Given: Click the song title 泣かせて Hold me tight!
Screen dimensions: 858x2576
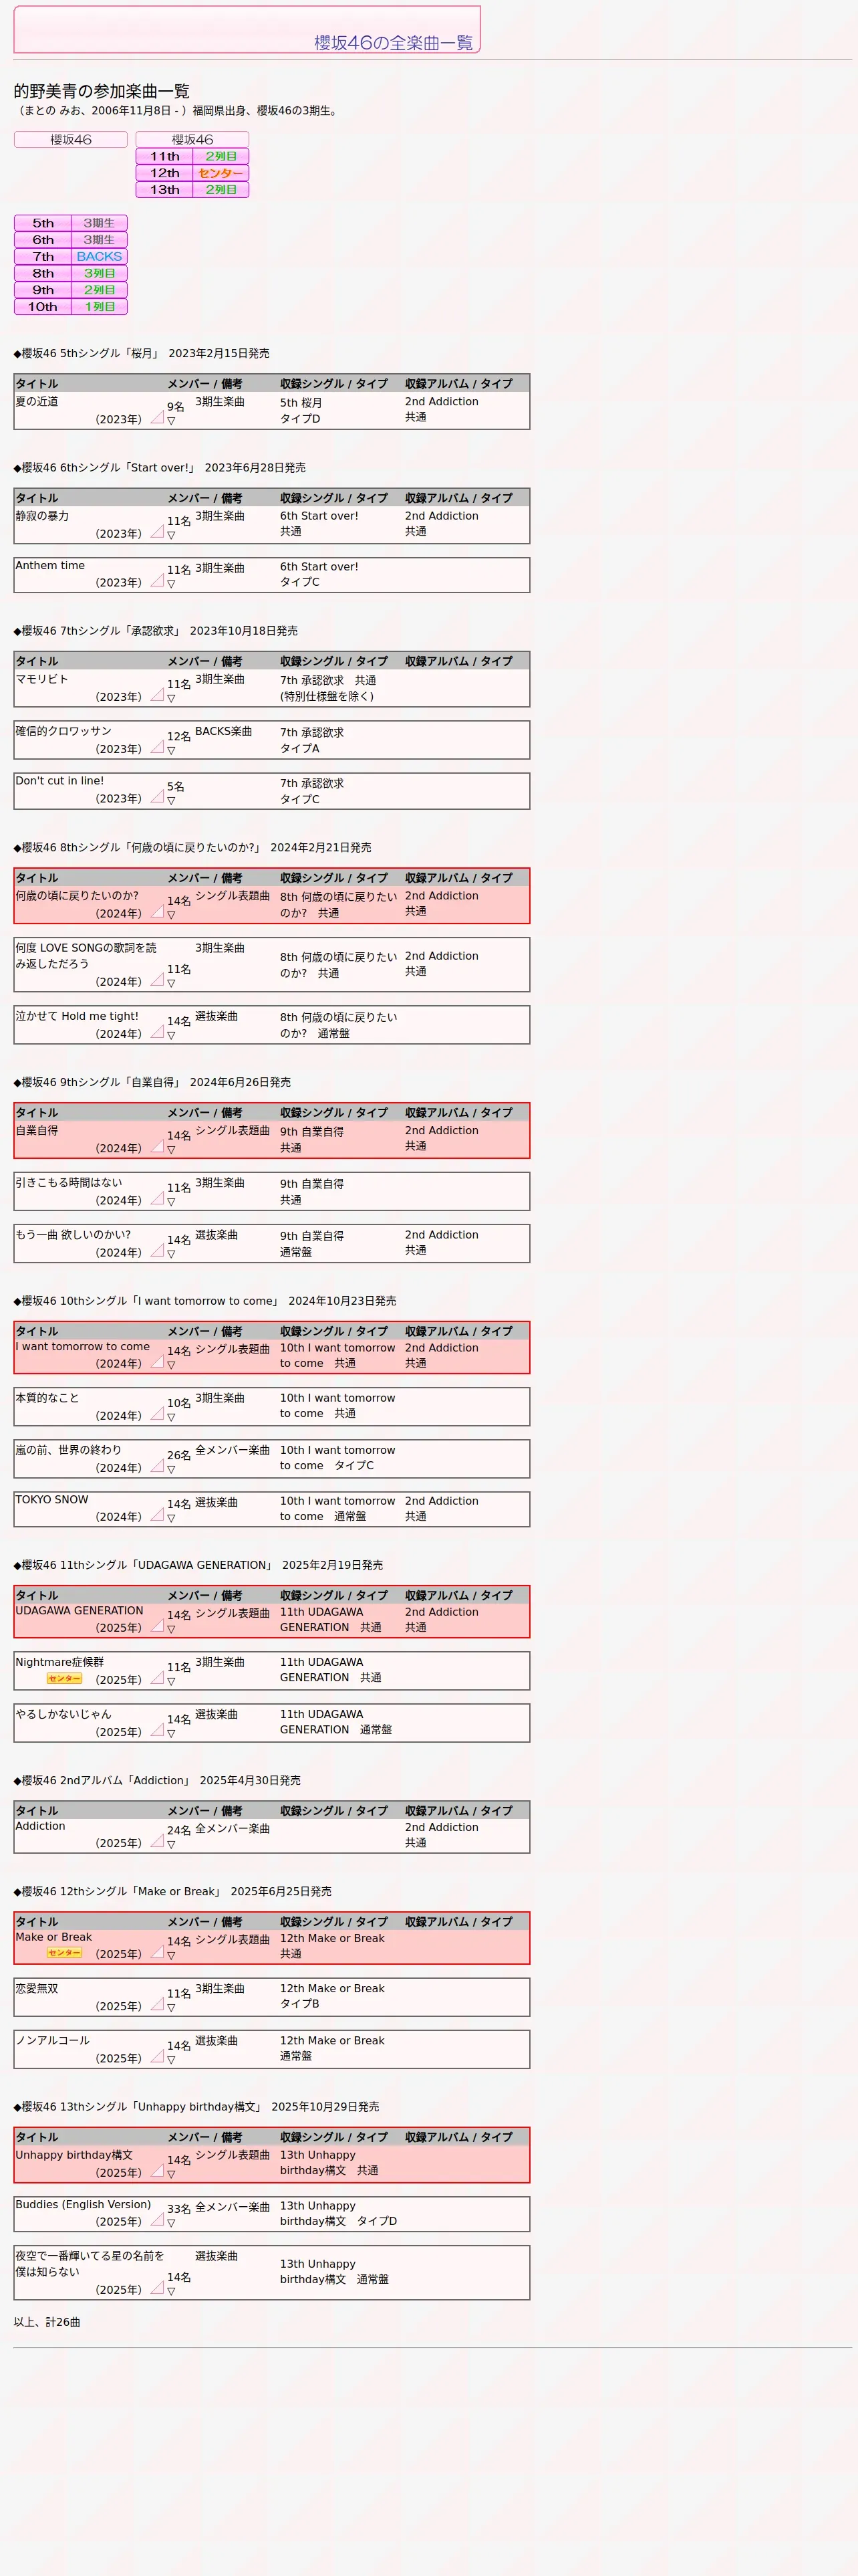Looking at the screenshot, I should tap(77, 1016).
